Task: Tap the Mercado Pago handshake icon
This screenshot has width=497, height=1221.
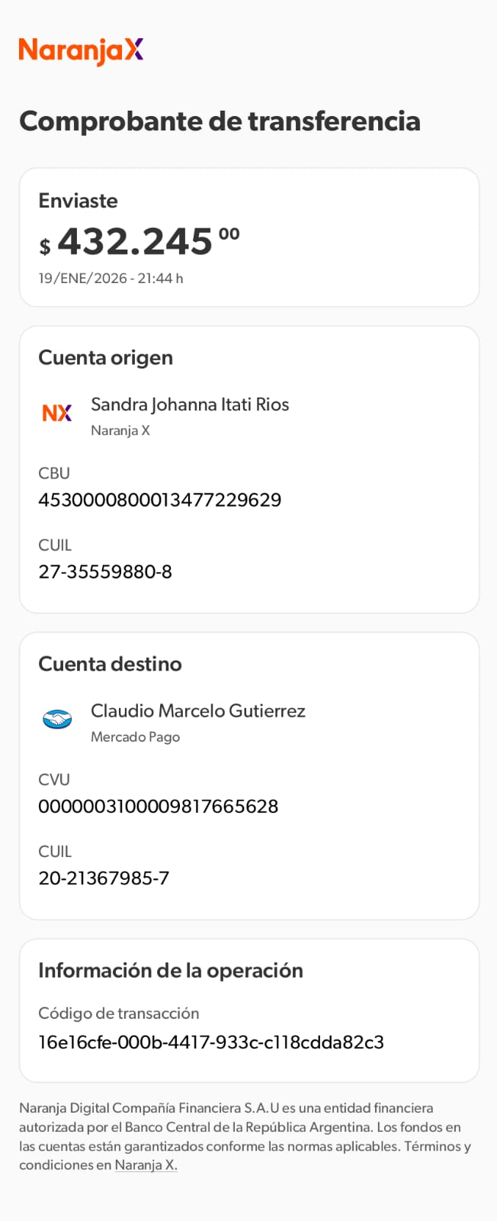Action: 57,719
